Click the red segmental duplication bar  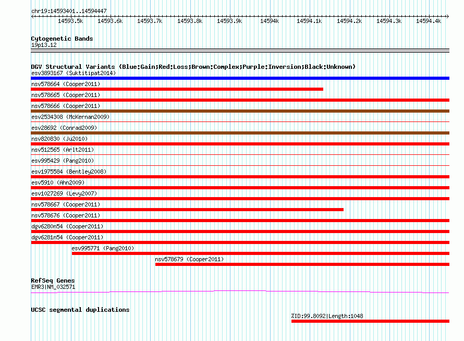tap(370, 321)
